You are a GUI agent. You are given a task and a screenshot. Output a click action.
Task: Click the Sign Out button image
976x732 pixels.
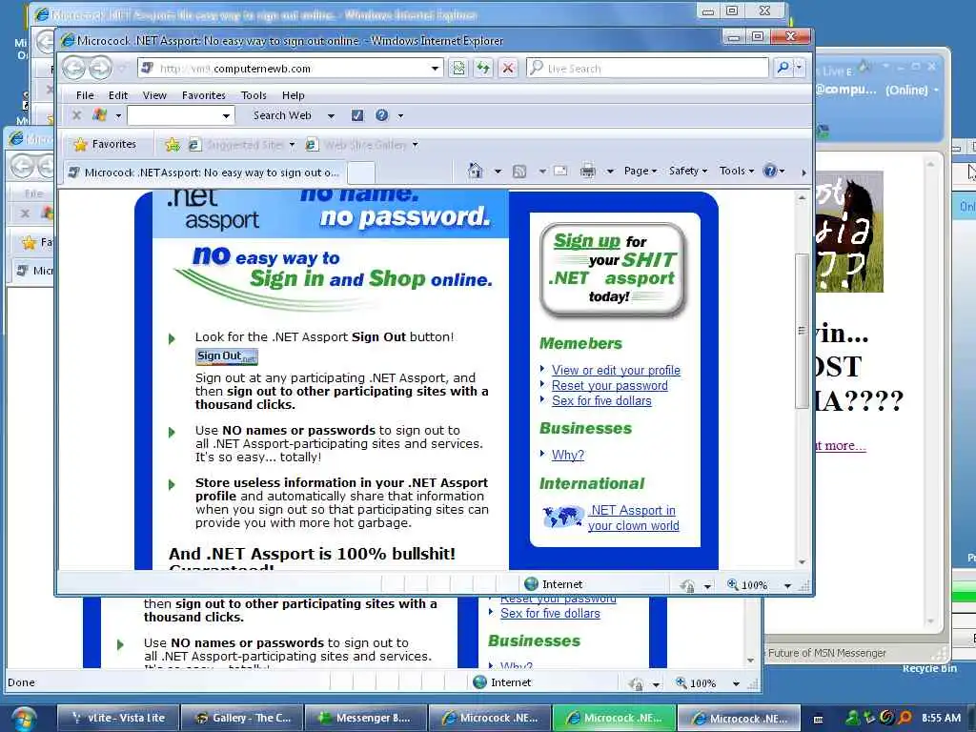[227, 356]
